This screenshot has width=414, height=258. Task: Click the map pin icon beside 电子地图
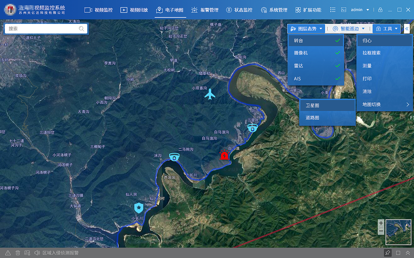[159, 10]
